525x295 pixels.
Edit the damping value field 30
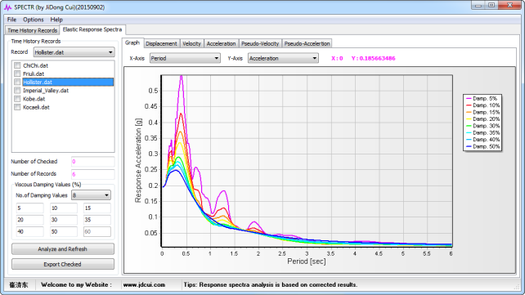63,220
